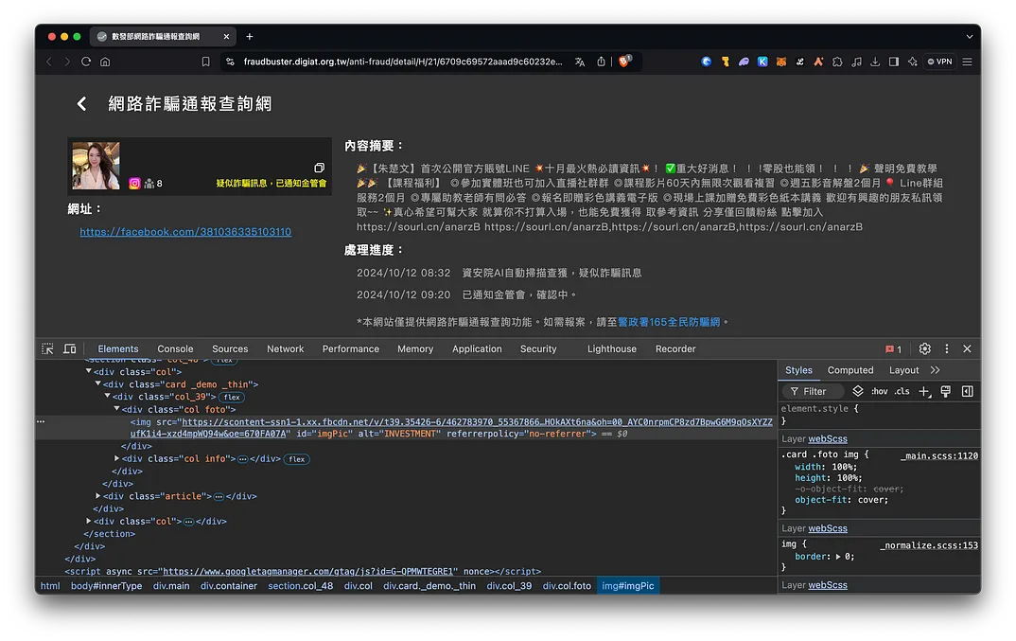This screenshot has height=641, width=1016.
Task: Close the DevTools panel
Action: click(968, 348)
